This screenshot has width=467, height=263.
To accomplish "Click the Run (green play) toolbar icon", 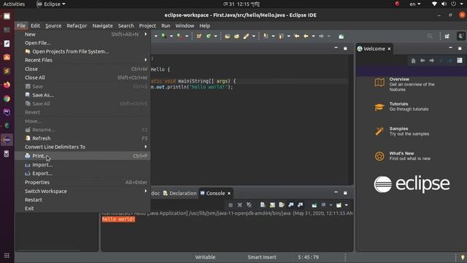I will pos(163,36).
